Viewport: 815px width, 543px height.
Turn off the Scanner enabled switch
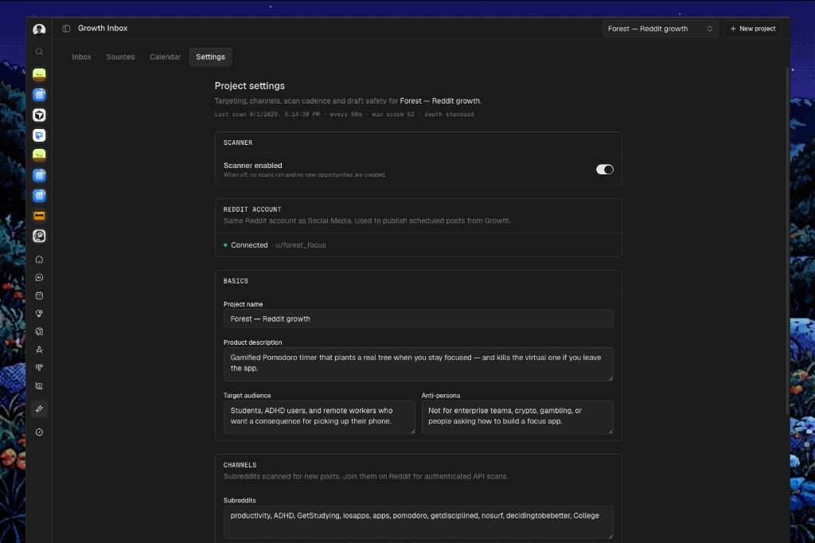(605, 170)
